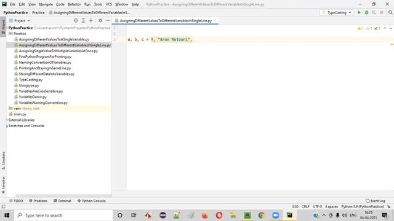The height and width of the screenshot is (221, 394).
Task: Open the File menu
Action: click(x=12, y=4)
